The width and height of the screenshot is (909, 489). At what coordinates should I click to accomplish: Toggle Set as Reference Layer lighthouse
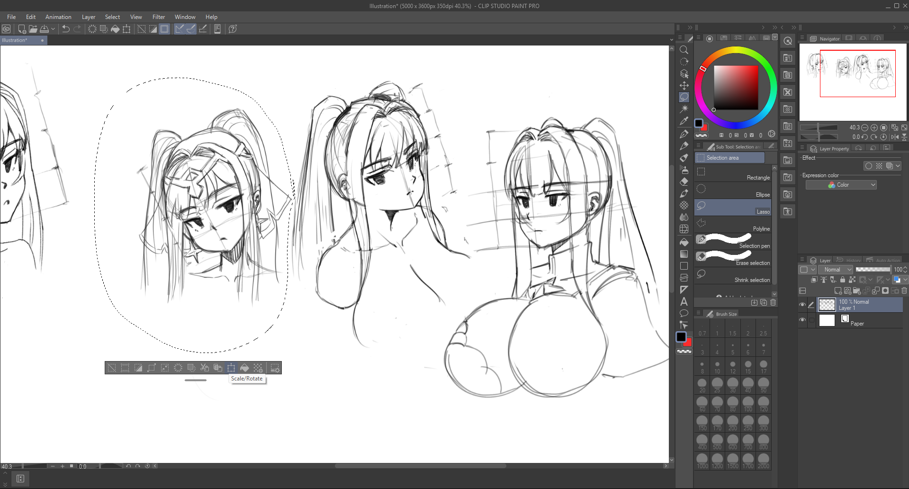coord(824,280)
